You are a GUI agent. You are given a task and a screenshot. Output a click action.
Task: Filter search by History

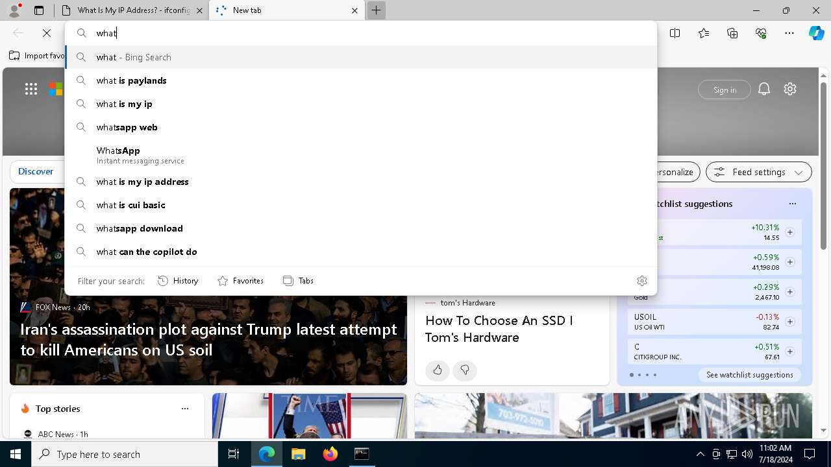[178, 281]
